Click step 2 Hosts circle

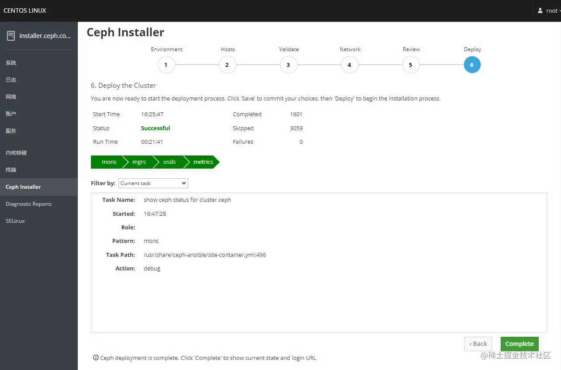tap(227, 65)
